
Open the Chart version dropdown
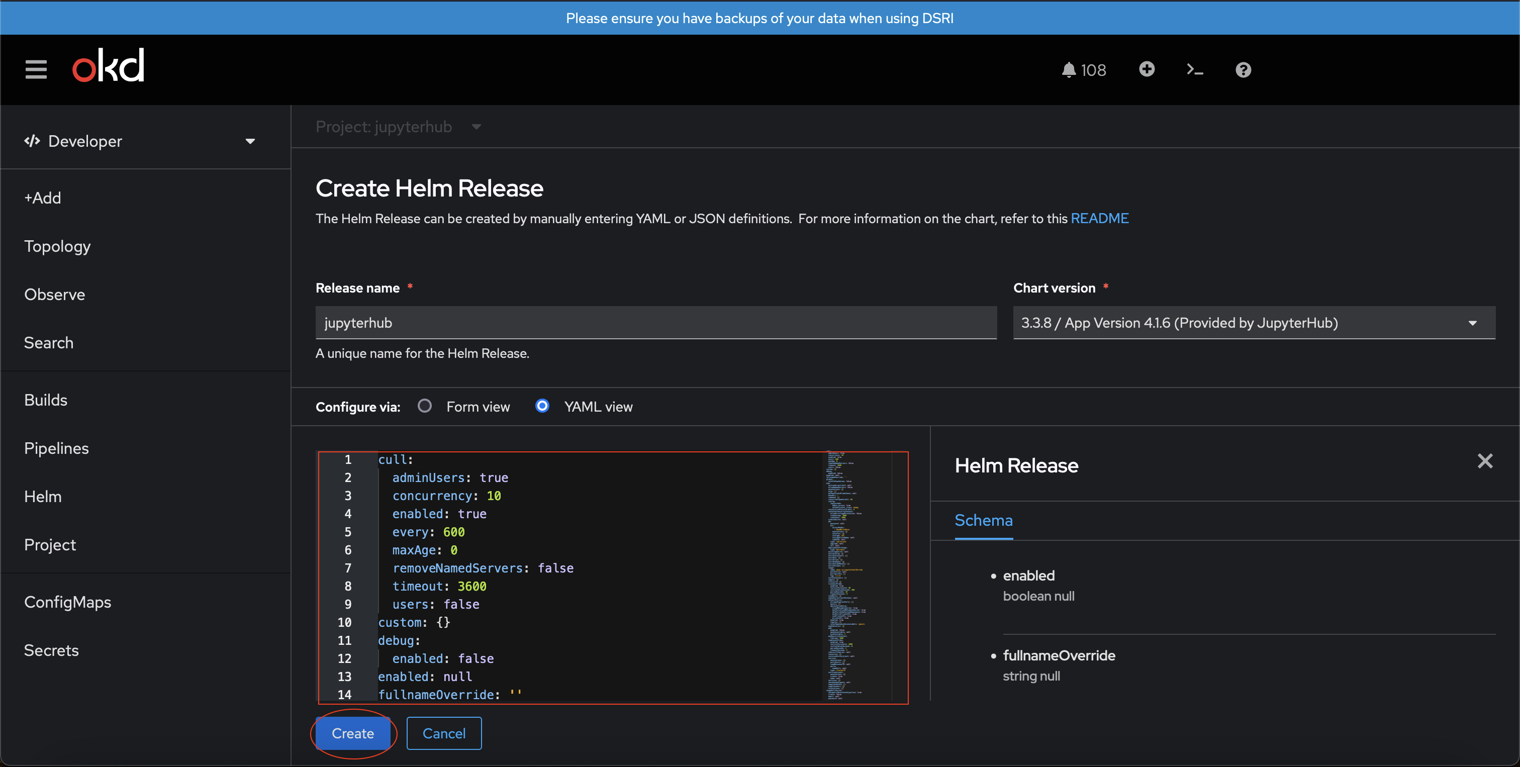point(1254,323)
